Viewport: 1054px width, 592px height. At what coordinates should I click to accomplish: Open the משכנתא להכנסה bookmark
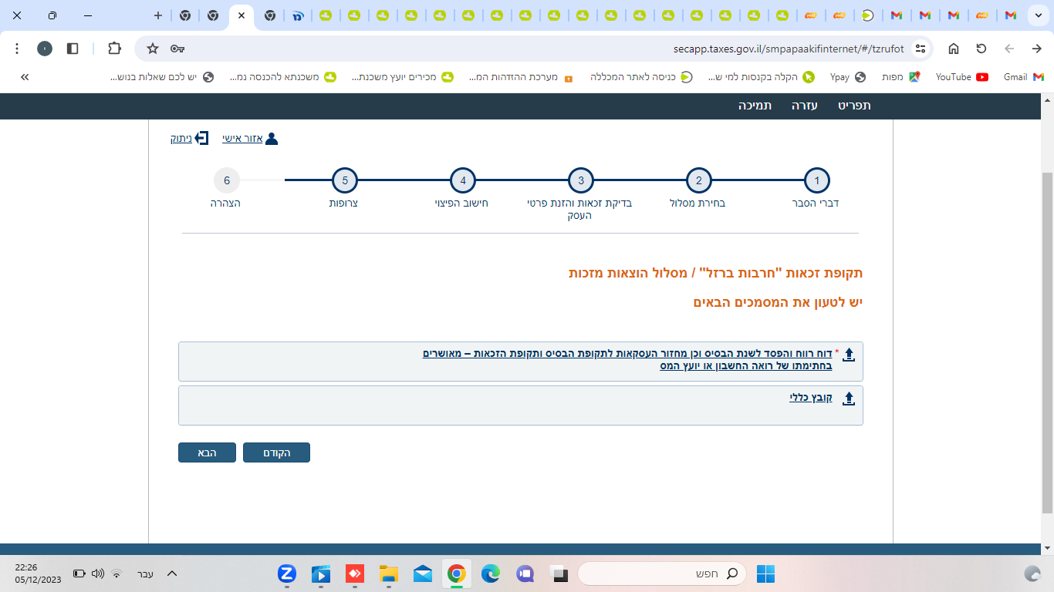[x=283, y=77]
